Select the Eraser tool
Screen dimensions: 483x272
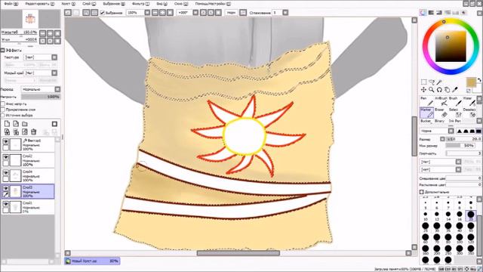click(441, 113)
